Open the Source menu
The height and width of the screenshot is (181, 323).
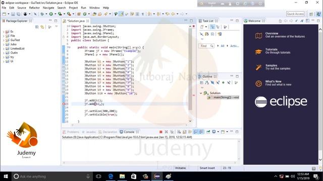22,8
